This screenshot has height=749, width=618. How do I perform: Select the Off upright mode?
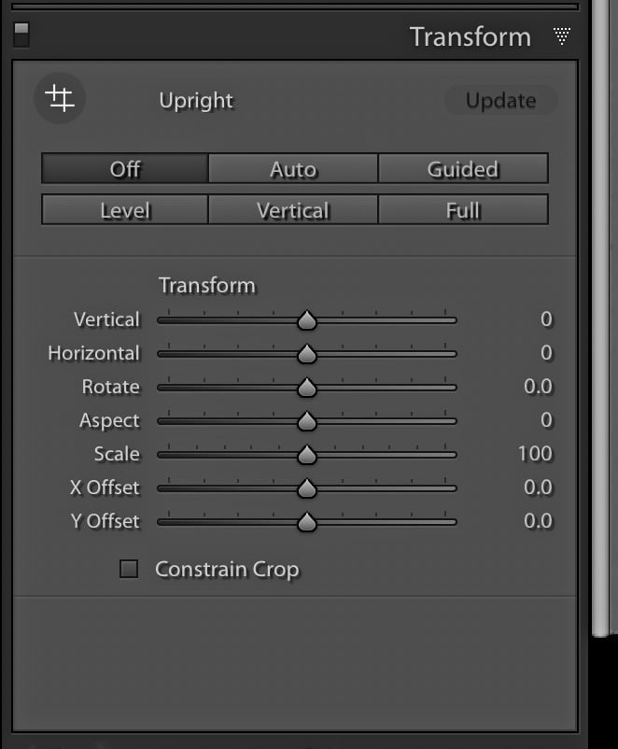pyautogui.click(x=125, y=169)
